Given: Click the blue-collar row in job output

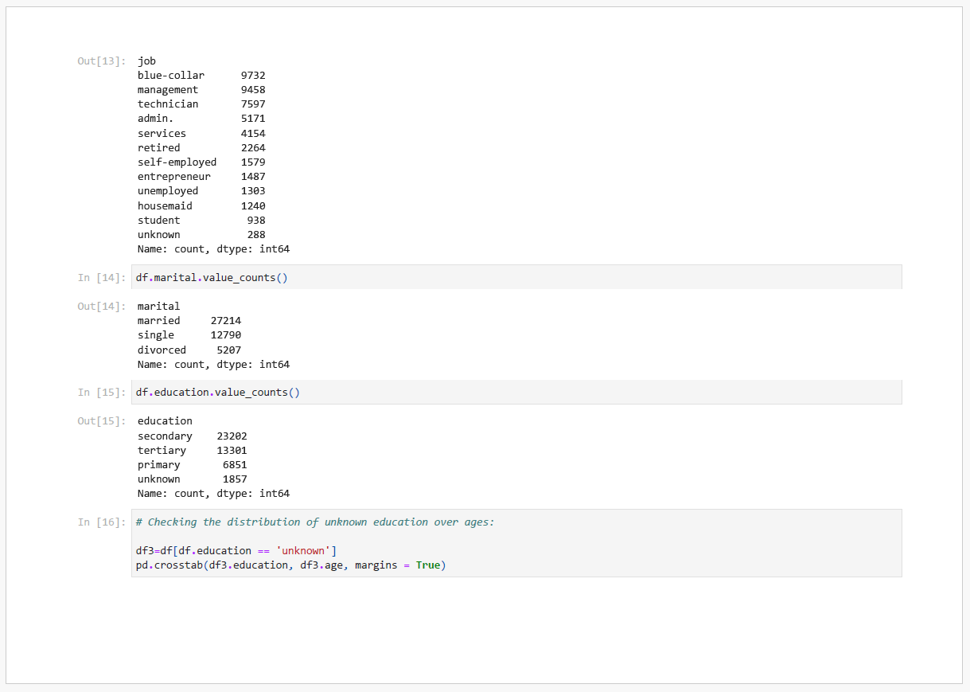Looking at the screenshot, I should coord(201,76).
